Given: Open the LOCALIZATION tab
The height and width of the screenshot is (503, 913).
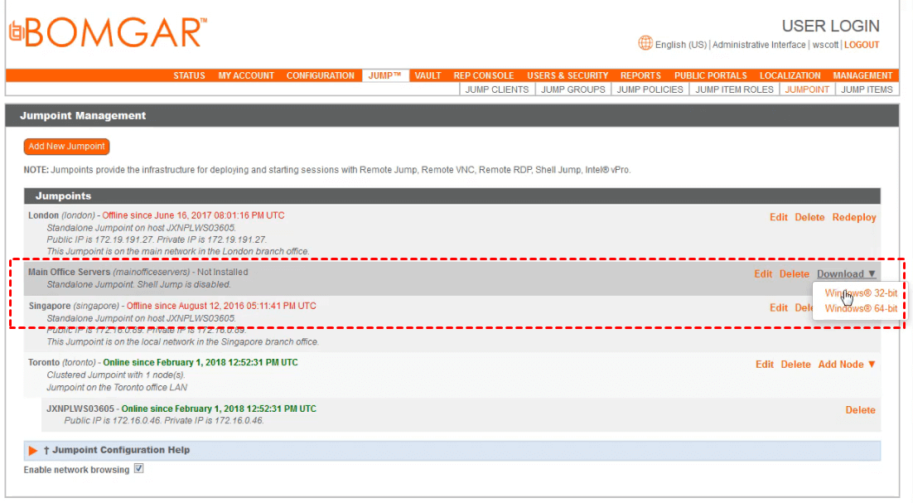Looking at the screenshot, I should pos(790,75).
